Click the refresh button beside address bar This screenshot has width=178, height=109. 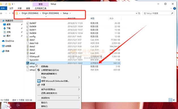pos(139,13)
